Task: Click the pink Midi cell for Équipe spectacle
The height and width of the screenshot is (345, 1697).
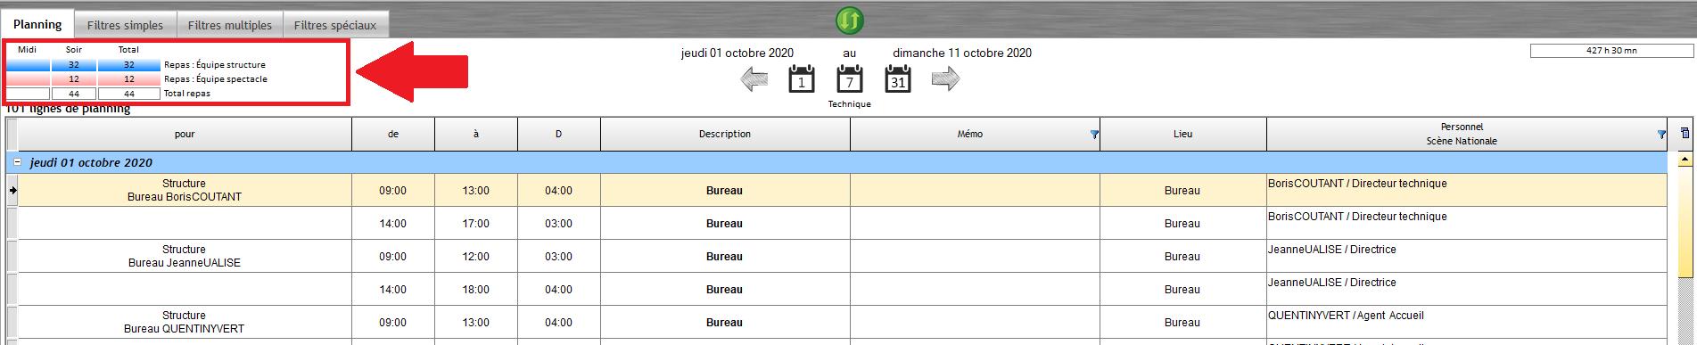Action: click(28, 79)
